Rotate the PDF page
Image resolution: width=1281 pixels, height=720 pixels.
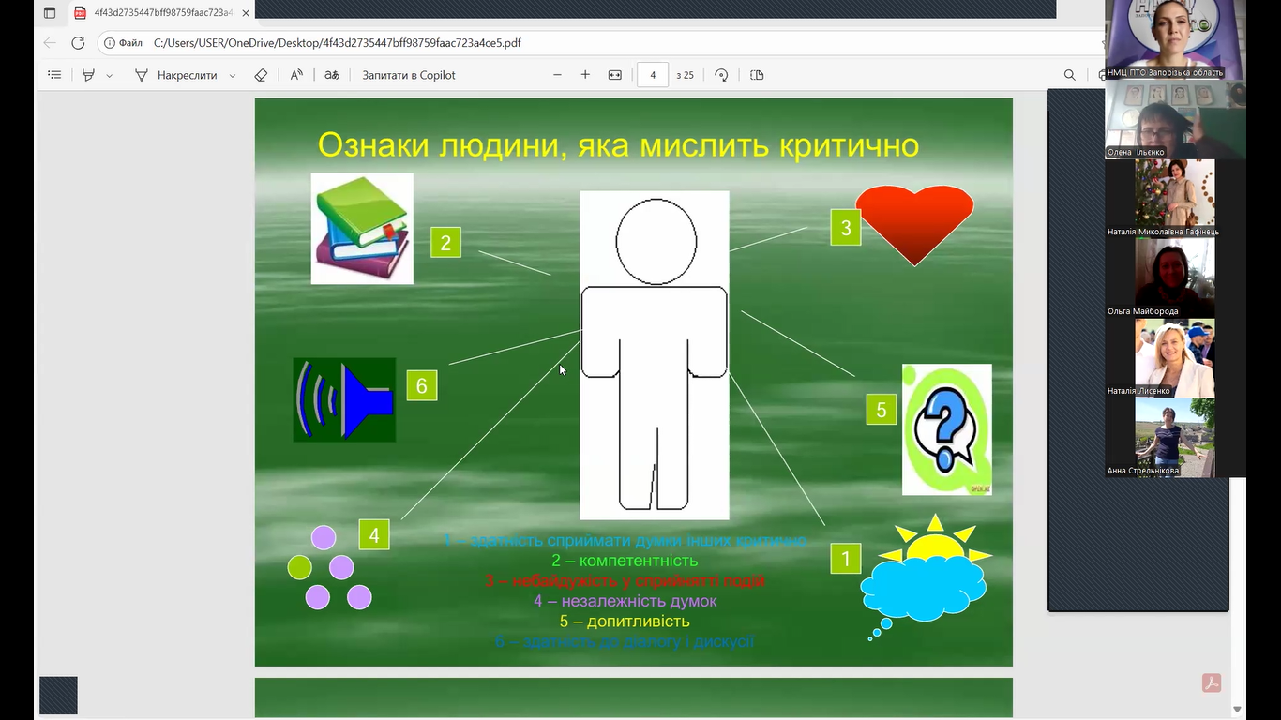point(721,75)
